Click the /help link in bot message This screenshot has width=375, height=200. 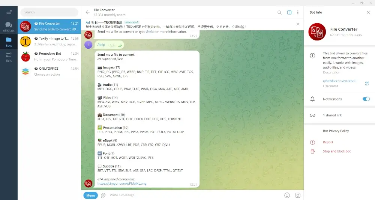point(150,31)
